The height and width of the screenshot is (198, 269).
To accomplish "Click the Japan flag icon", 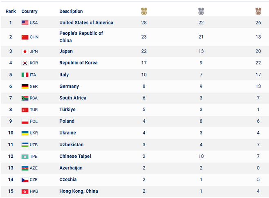I will pyautogui.click(x=25, y=51).
